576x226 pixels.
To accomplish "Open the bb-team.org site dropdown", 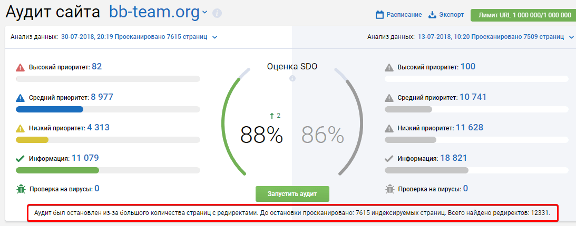I will coord(204,13).
